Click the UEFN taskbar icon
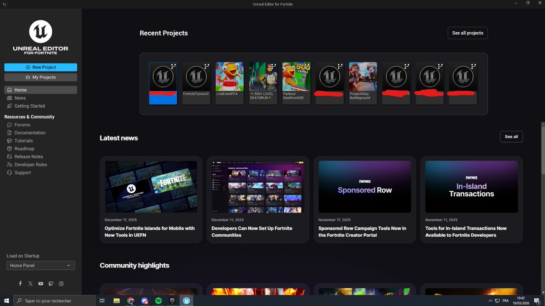Image resolution: width=545 pixels, height=306 pixels. click(187, 301)
